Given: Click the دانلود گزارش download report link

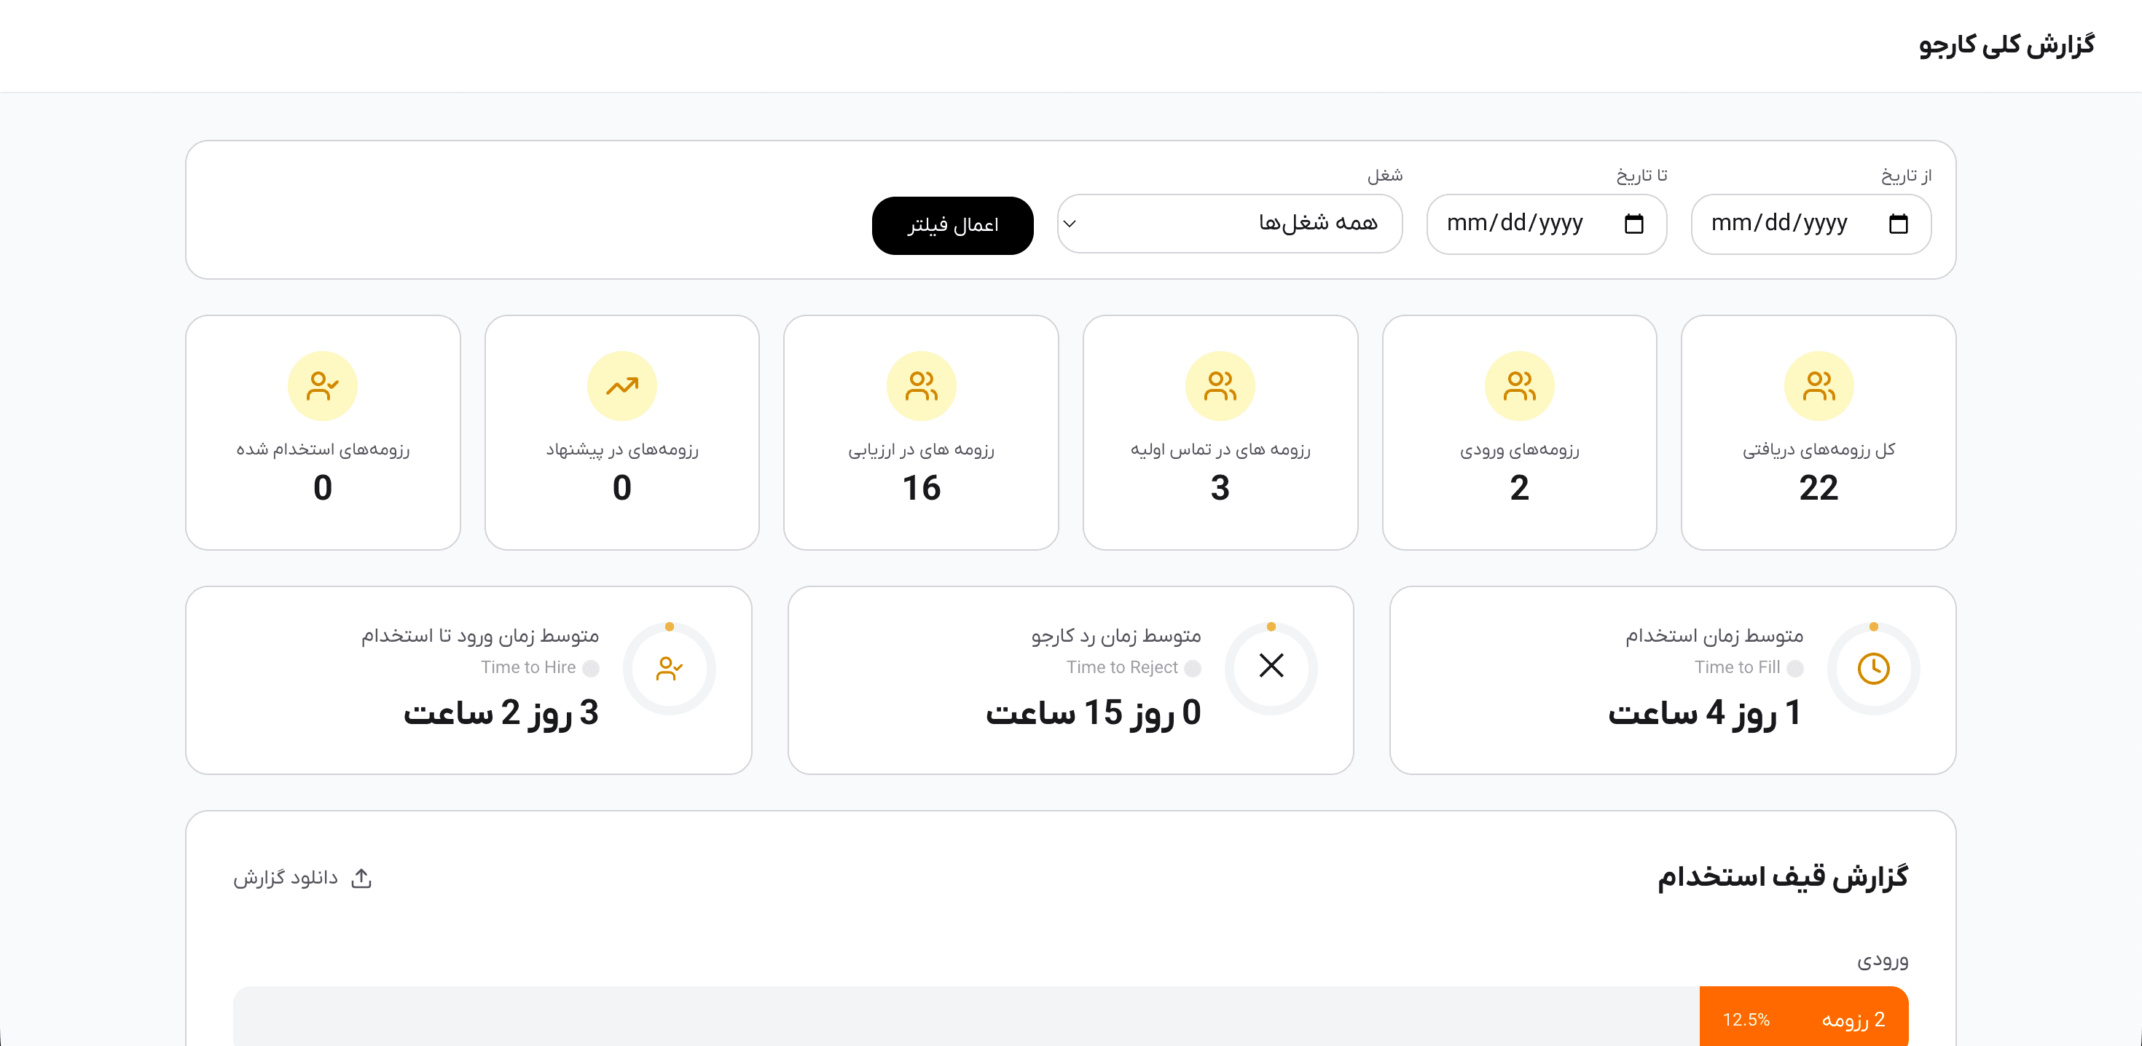Looking at the screenshot, I should coord(286,878).
